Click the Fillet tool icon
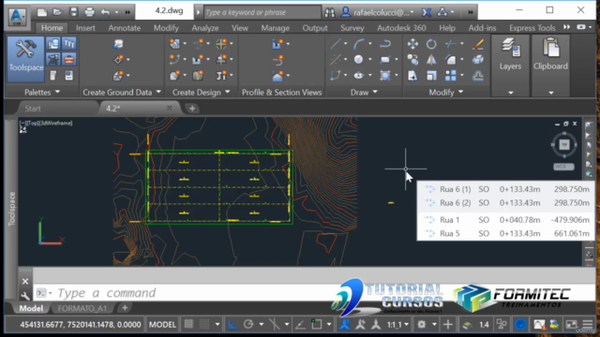This screenshot has height=337, width=600. coord(450,60)
